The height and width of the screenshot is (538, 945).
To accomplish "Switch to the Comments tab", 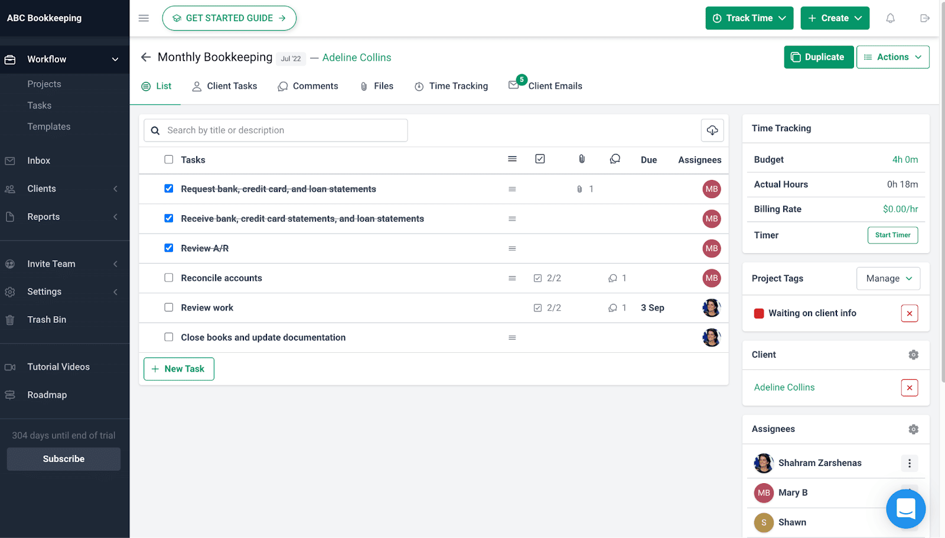I will (x=308, y=86).
